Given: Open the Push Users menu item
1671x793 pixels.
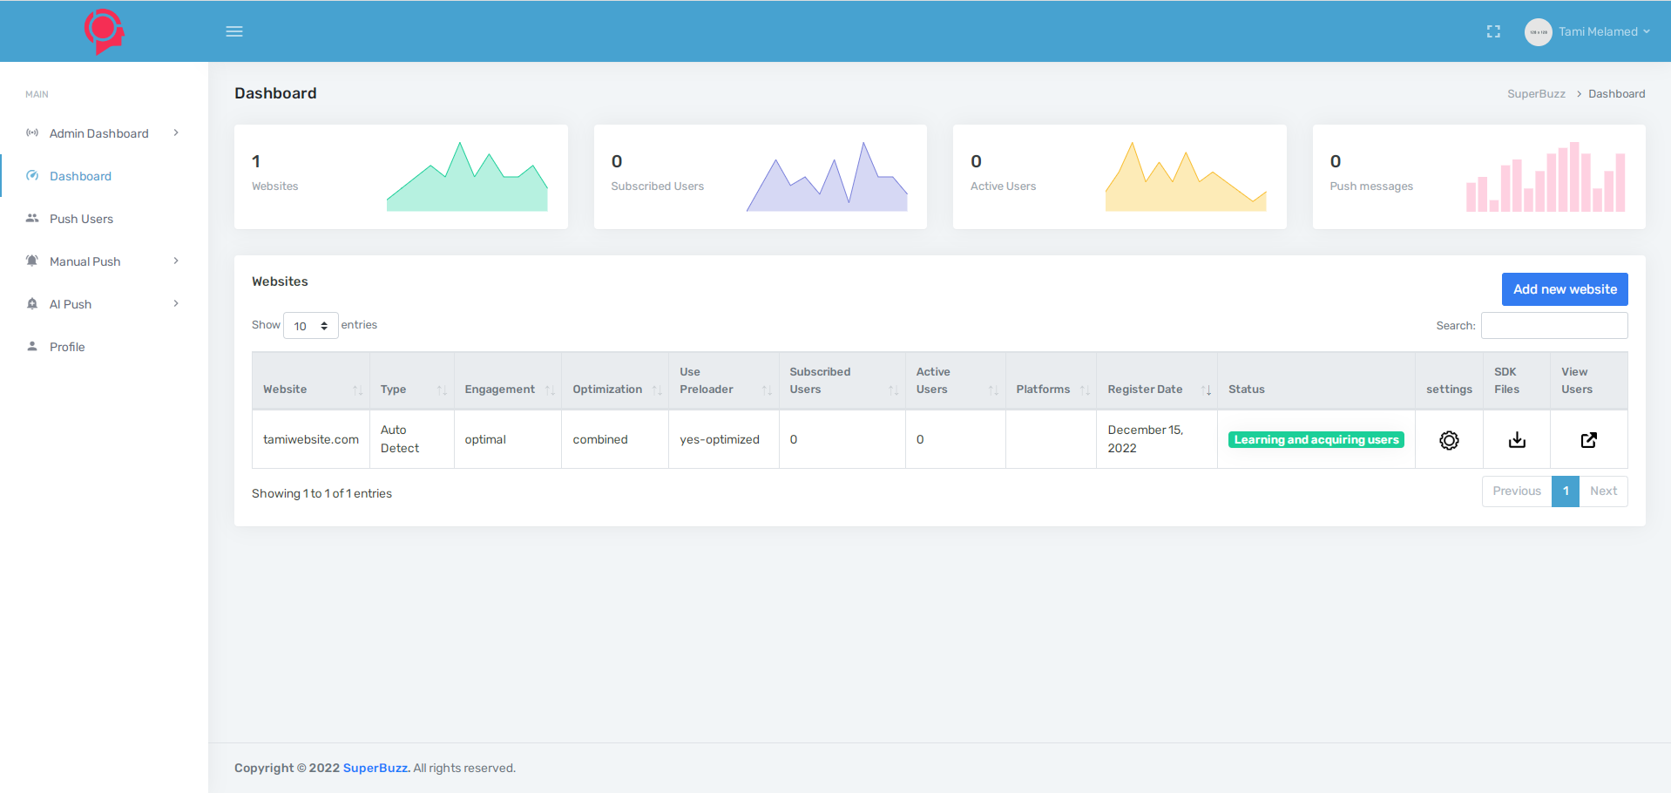Looking at the screenshot, I should click(x=81, y=219).
